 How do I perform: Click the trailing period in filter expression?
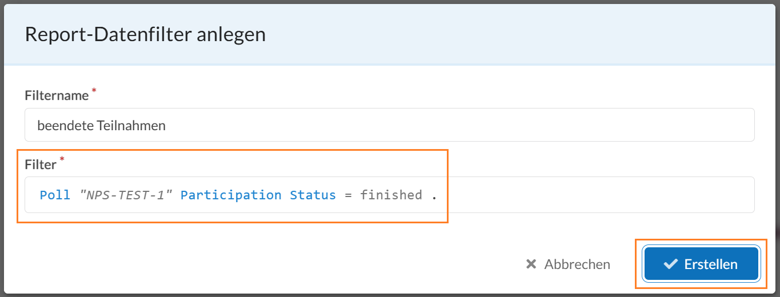(434, 198)
